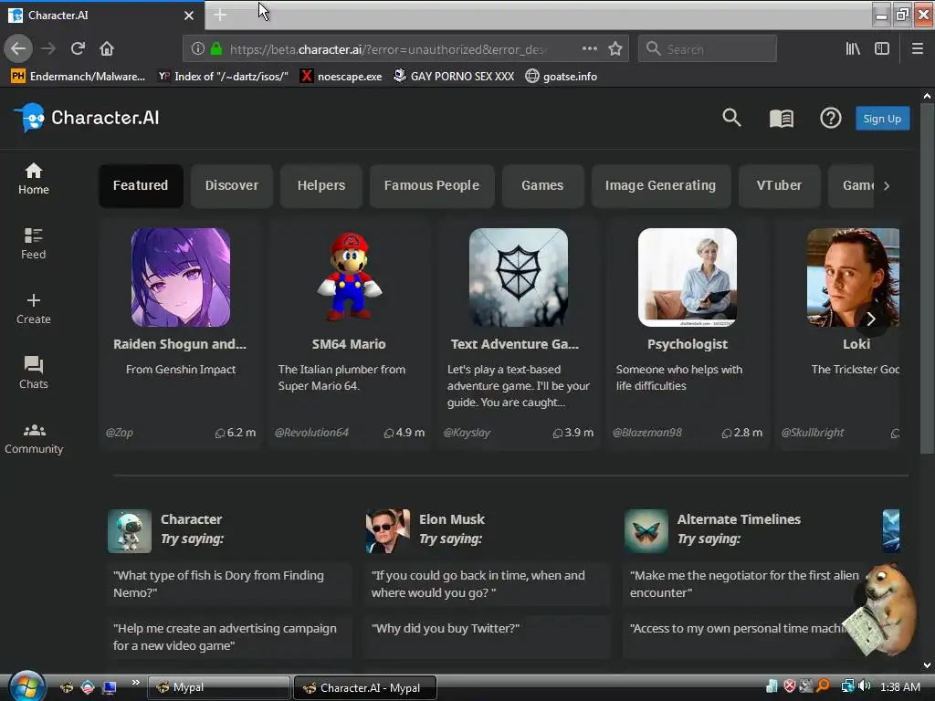Select the Featured tab
Screen dimensions: 935x701
pyautogui.click(x=141, y=185)
